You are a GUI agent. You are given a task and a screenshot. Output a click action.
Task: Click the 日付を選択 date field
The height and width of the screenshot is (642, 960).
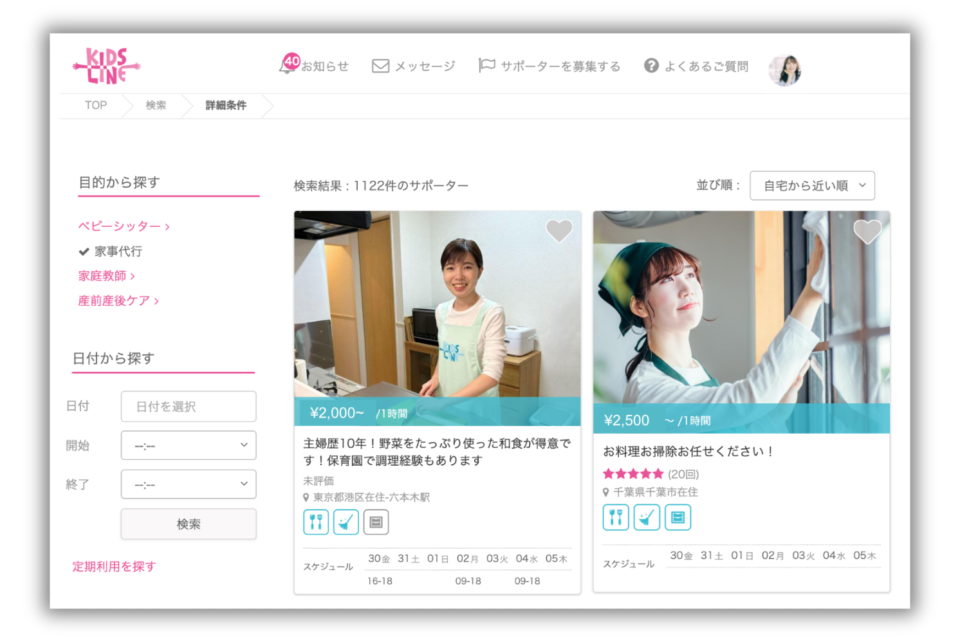pos(189,407)
